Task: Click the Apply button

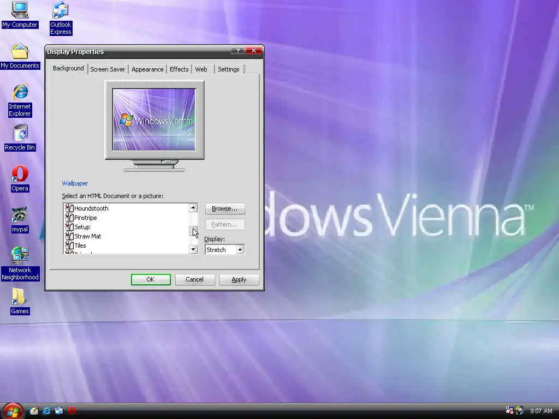Action: tap(239, 279)
